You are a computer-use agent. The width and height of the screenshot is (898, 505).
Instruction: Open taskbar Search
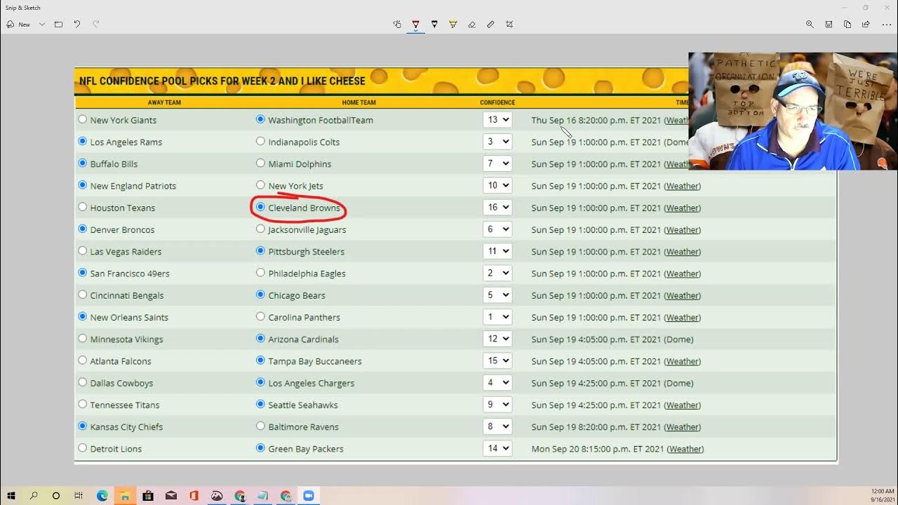point(34,496)
